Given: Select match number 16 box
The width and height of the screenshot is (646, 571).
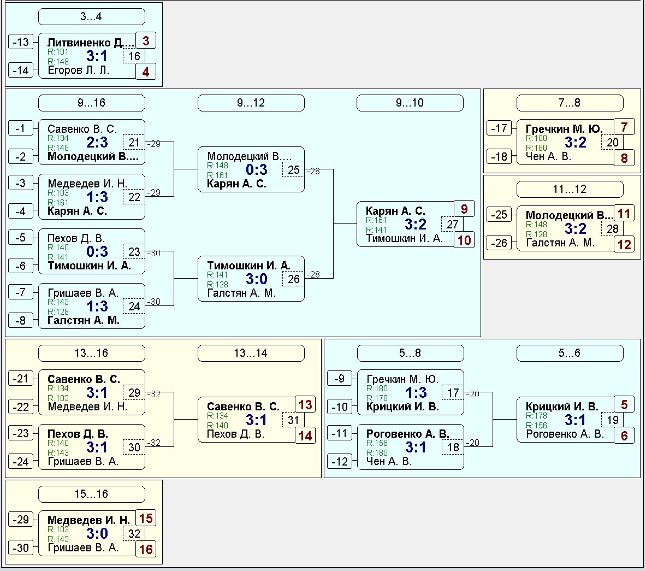Looking at the screenshot, I should [x=134, y=56].
